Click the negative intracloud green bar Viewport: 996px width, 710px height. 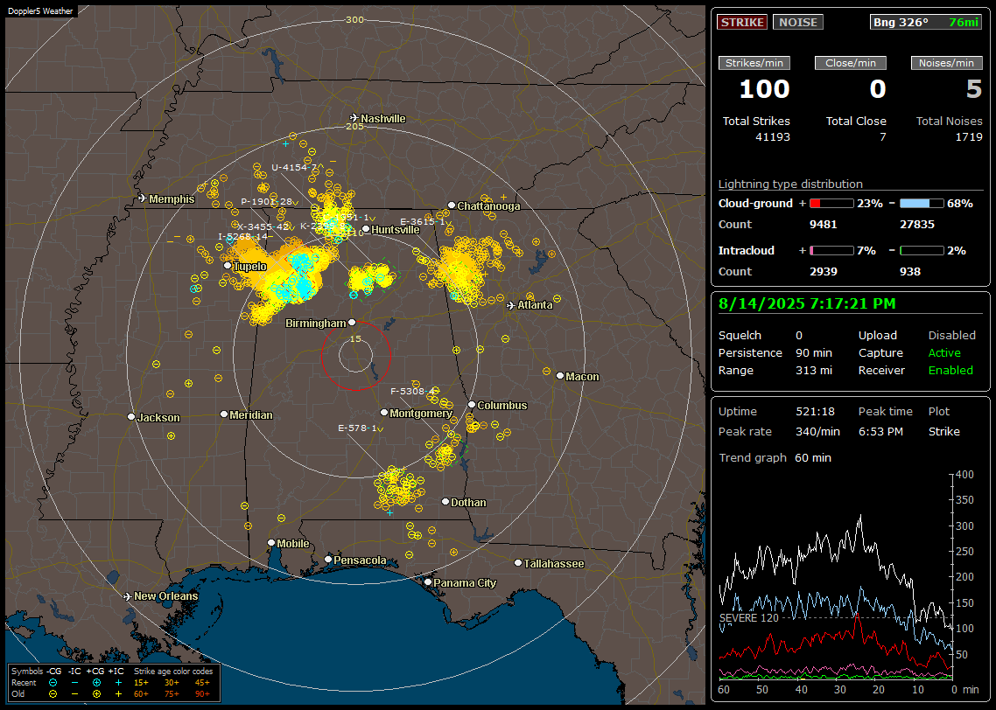pyautogui.click(x=922, y=251)
